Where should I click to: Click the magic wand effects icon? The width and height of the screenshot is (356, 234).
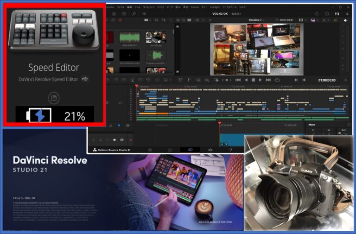(134, 14)
